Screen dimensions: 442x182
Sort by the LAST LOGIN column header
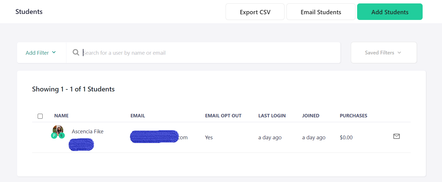point(272,116)
